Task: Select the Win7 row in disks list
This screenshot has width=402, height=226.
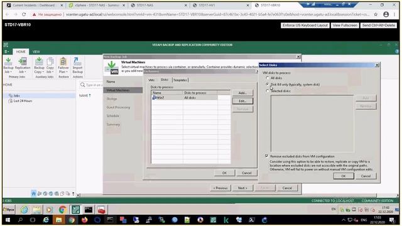Action: 185,98
